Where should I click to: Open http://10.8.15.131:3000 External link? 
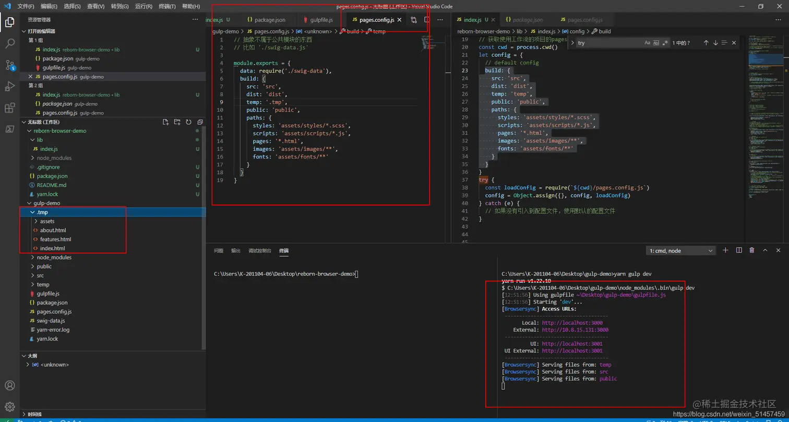point(575,330)
